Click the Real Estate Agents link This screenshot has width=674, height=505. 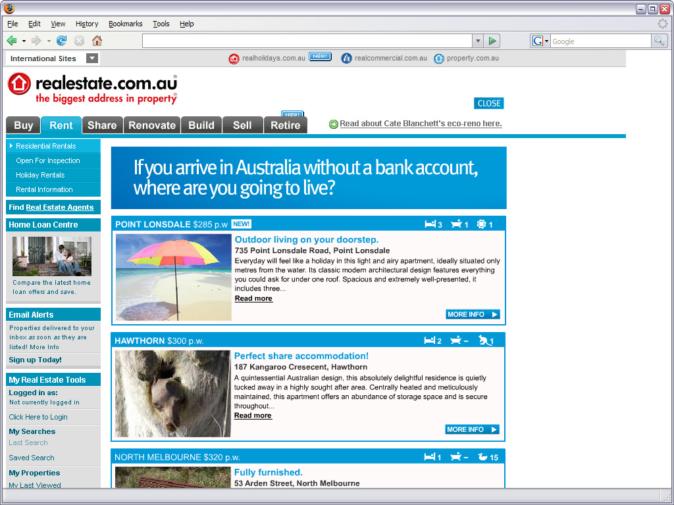pyautogui.click(x=60, y=207)
